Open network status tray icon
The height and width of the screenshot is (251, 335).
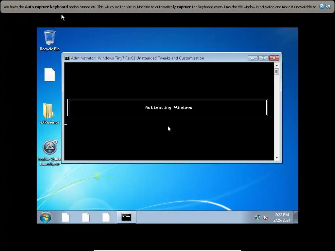click(x=257, y=217)
